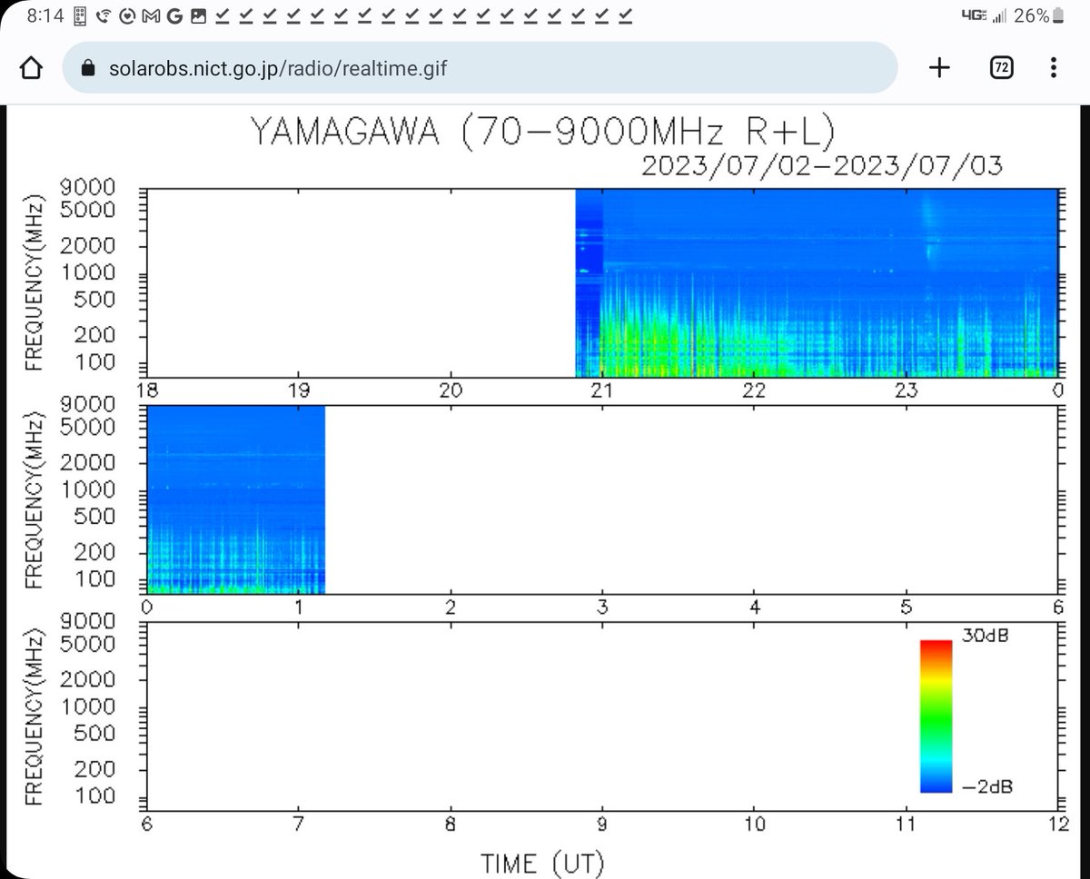Screen dimensions: 1090x879
Task: Click the 0-1 UT spectrogram data area
Action: (235, 500)
